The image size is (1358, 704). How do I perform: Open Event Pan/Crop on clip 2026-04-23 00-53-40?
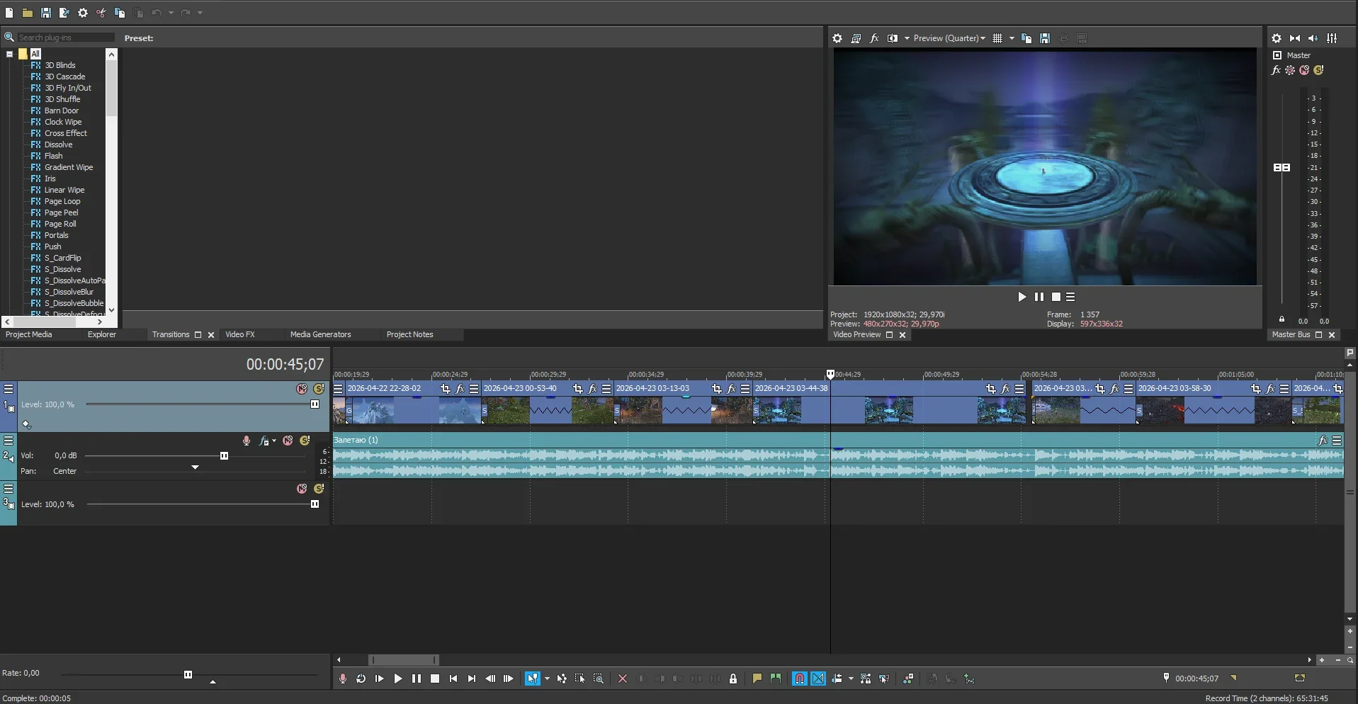[578, 389]
